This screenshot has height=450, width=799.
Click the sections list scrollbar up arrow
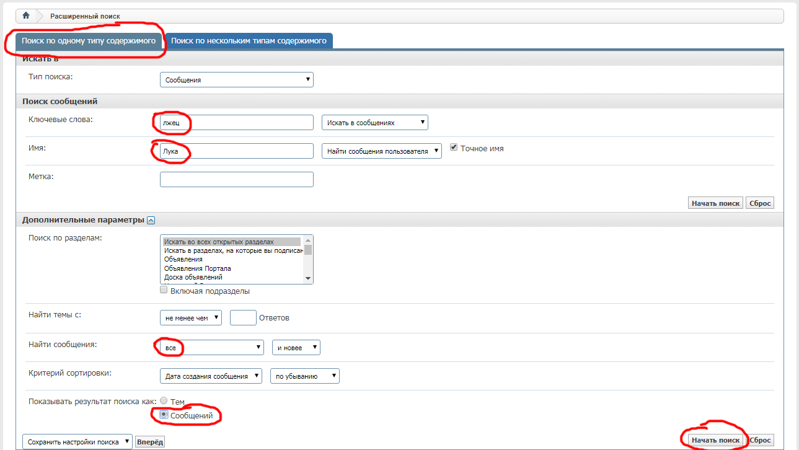pyautogui.click(x=308, y=240)
